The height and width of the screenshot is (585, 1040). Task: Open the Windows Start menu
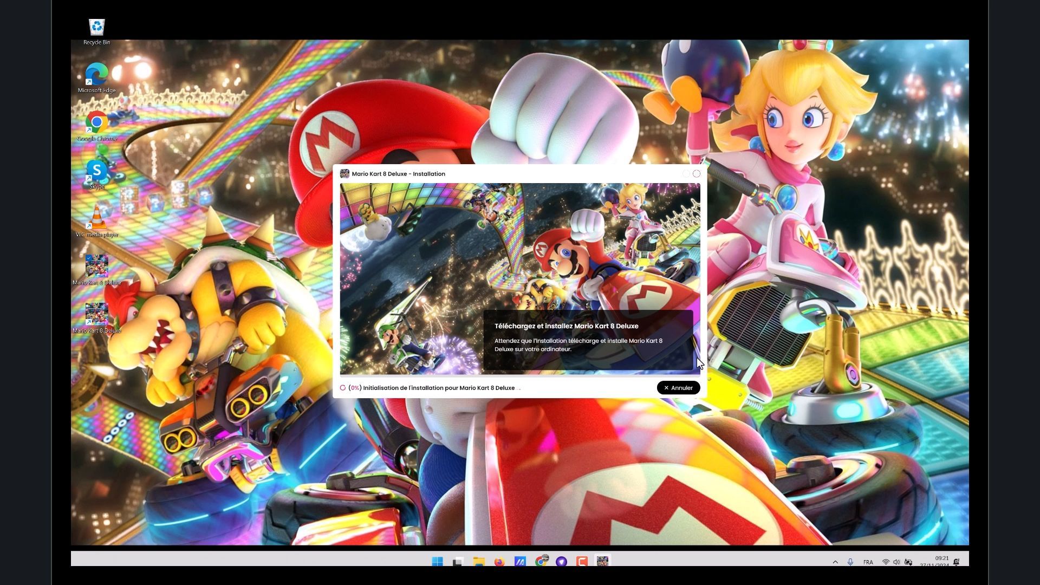pos(437,562)
